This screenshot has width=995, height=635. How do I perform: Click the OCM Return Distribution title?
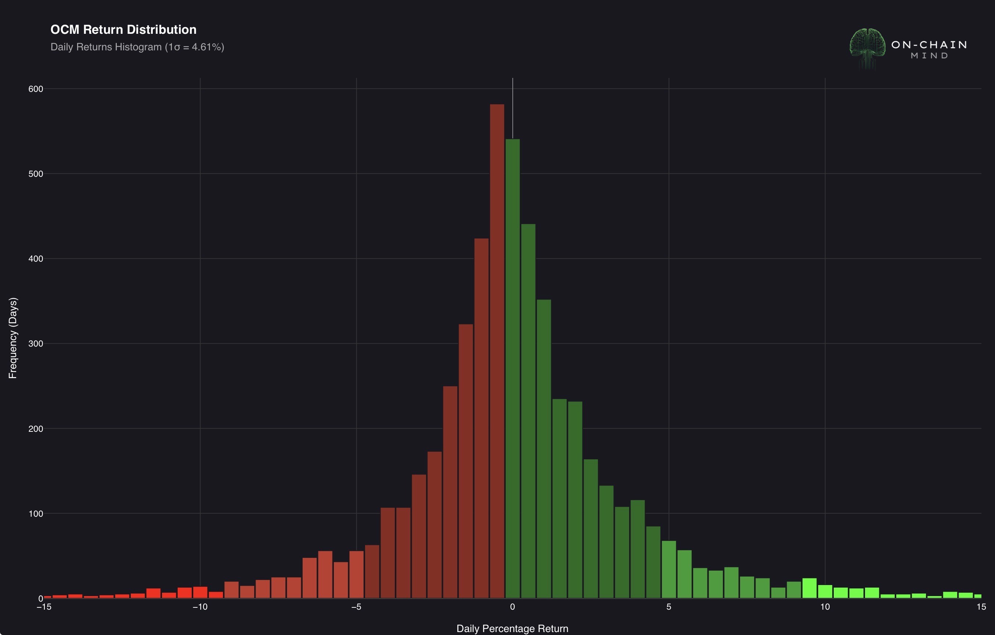[x=123, y=30]
